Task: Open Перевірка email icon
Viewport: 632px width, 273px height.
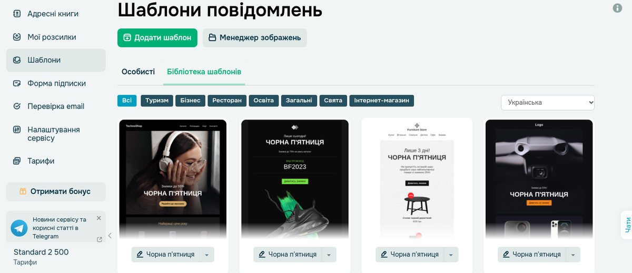Action: pyautogui.click(x=17, y=106)
